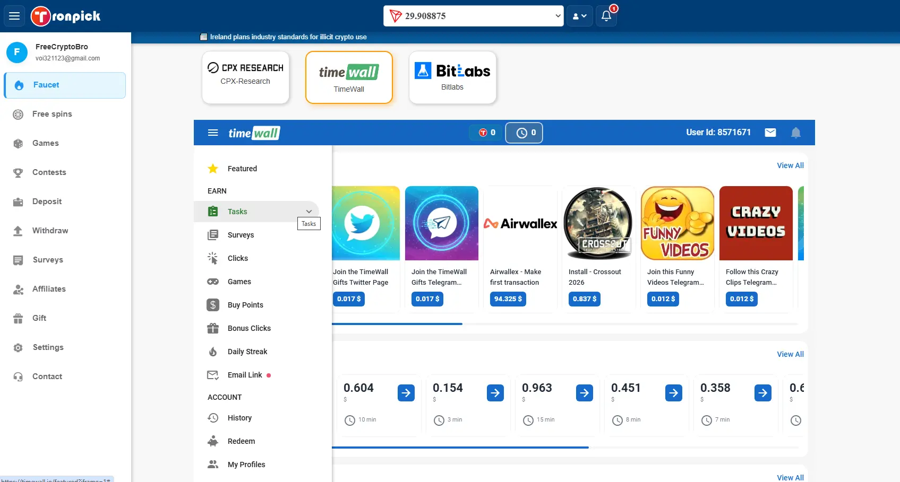
Task: Click View All for featured tasks
Action: click(x=790, y=165)
